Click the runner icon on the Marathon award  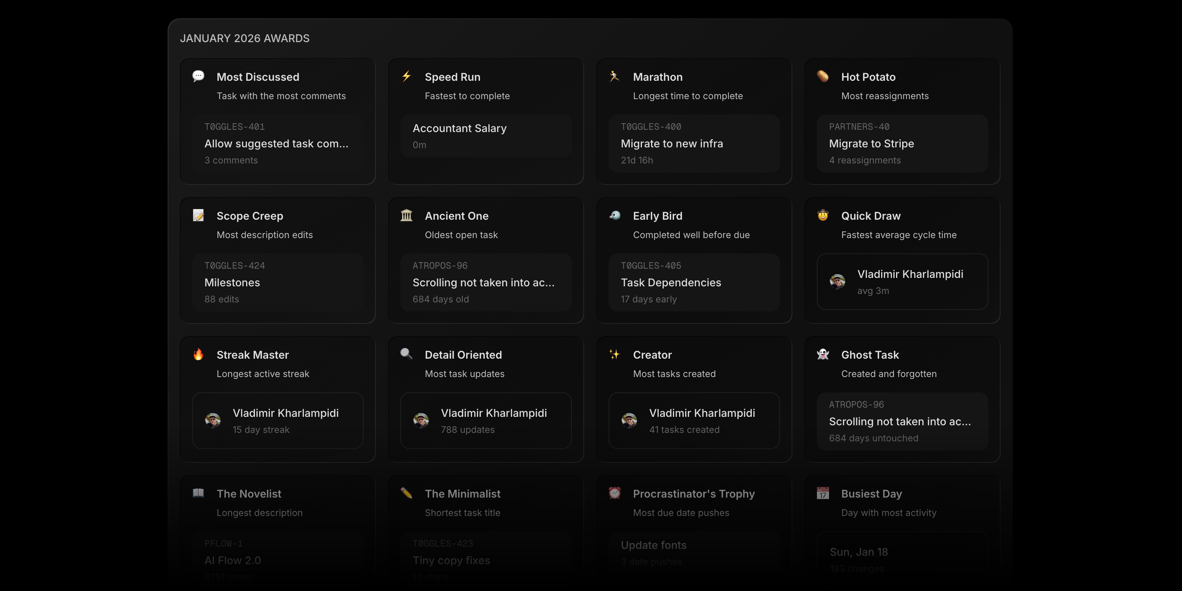click(615, 76)
